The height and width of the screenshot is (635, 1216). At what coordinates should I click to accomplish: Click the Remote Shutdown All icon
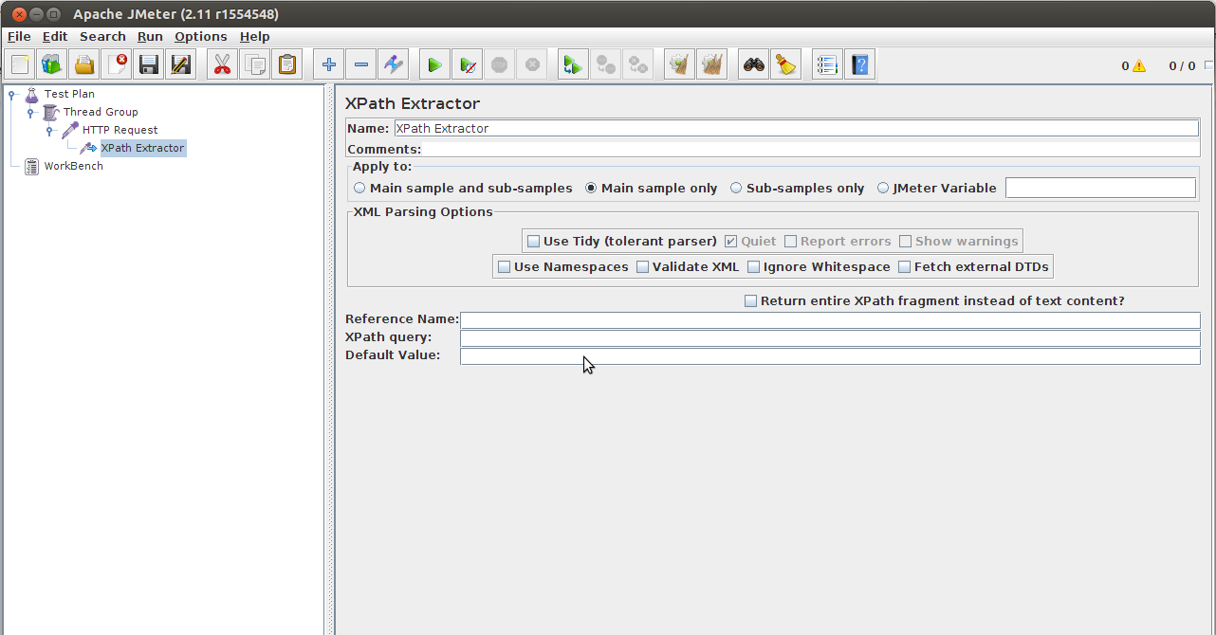tap(637, 65)
